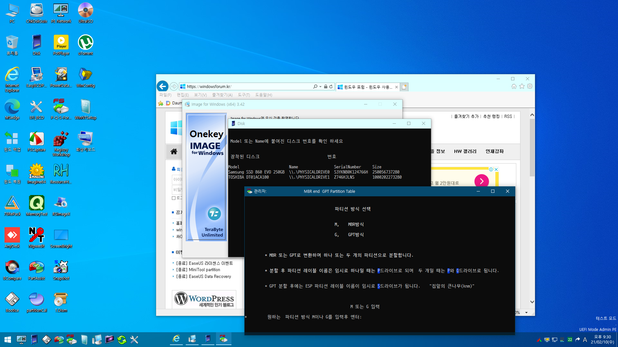The height and width of the screenshot is (347, 618).
Task: Open IE home icon in toolbar
Action: (514, 86)
